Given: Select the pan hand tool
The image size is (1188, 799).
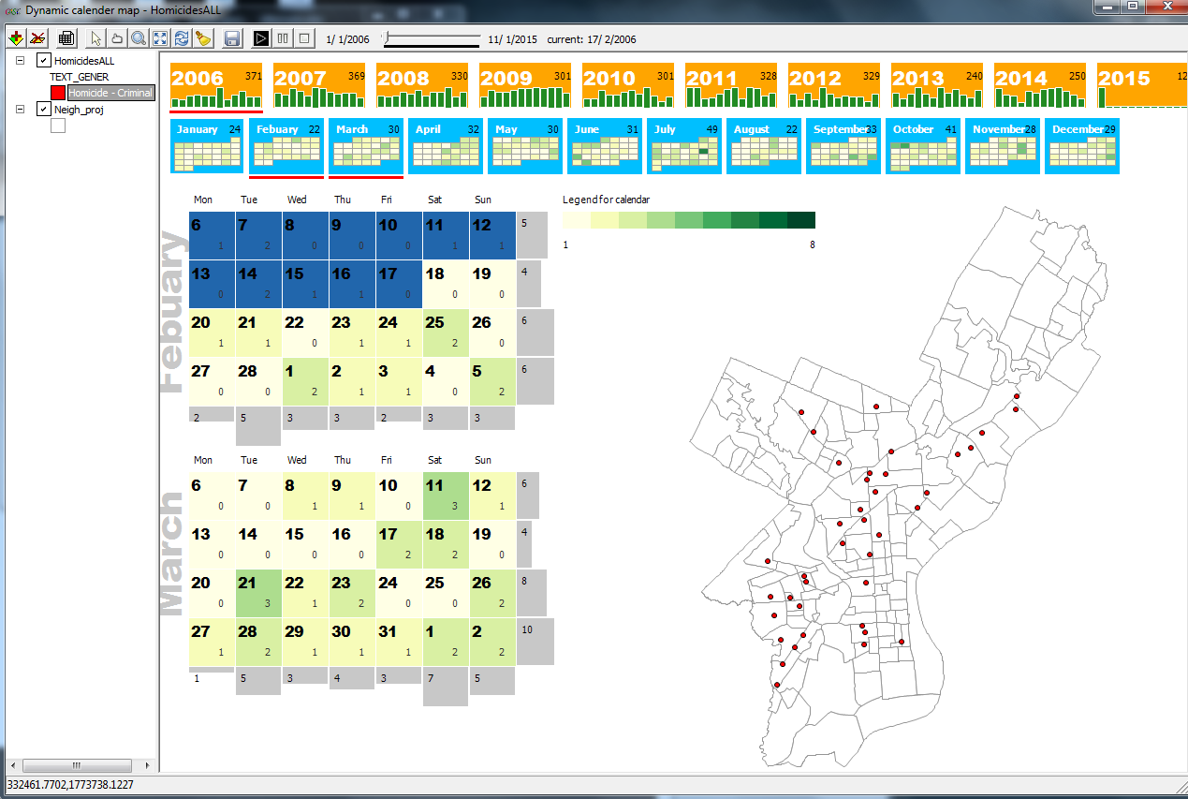Looking at the screenshot, I should click(117, 38).
